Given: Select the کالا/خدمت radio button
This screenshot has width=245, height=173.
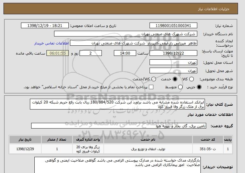Looking at the screenshot, I should click(x=154, y=79).
